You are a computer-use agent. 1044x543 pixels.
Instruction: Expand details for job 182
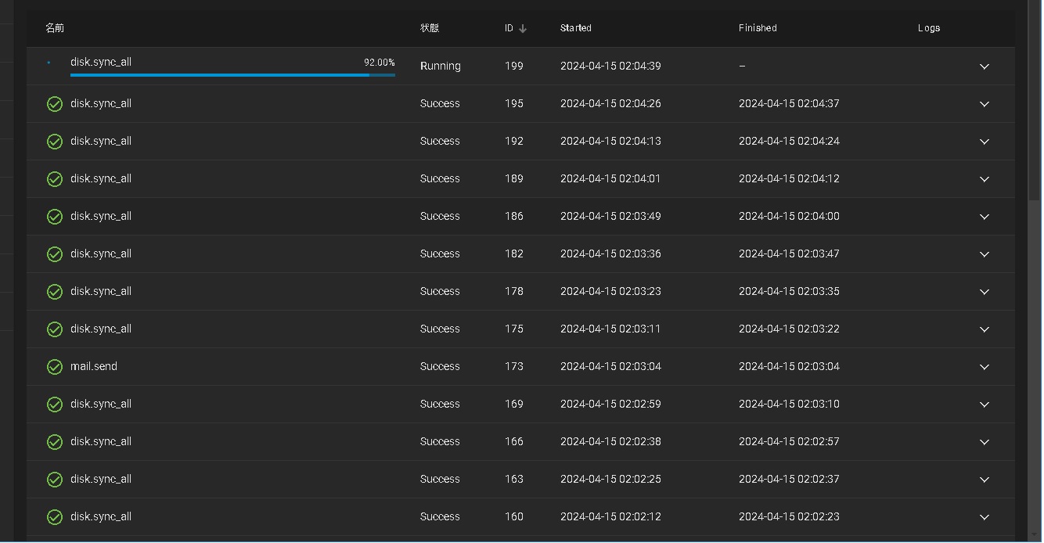985,254
